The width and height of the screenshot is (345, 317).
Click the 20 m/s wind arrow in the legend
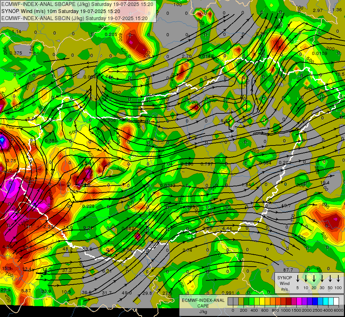pos(314,279)
